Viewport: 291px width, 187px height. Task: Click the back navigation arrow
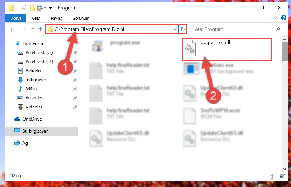pos(12,29)
